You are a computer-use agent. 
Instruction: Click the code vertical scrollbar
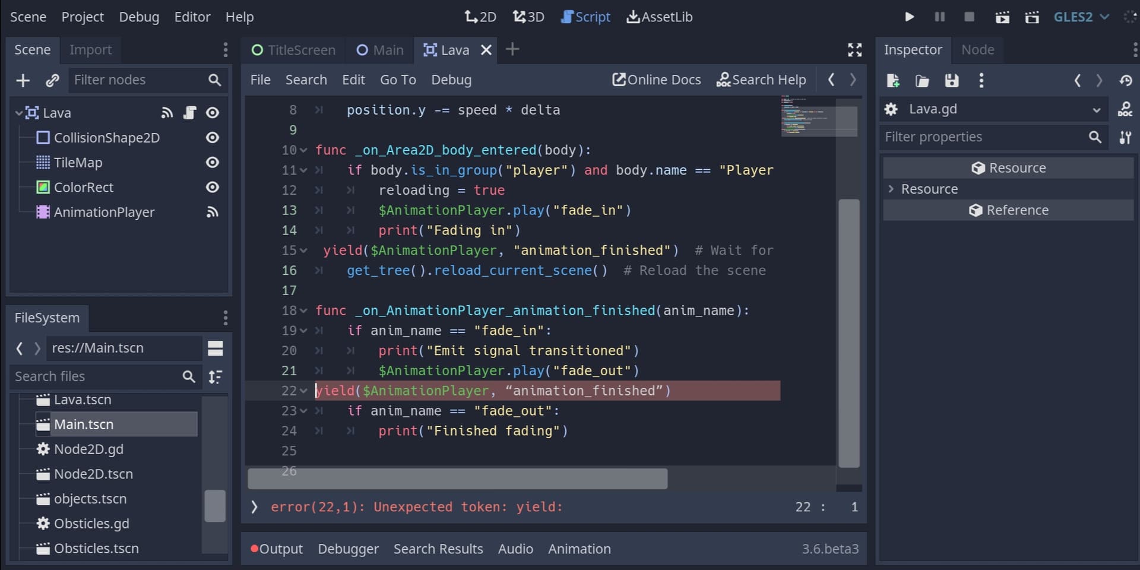(849, 334)
